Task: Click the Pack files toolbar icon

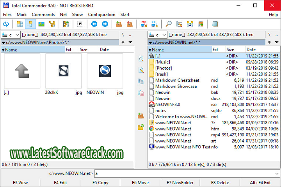Action: point(119,24)
